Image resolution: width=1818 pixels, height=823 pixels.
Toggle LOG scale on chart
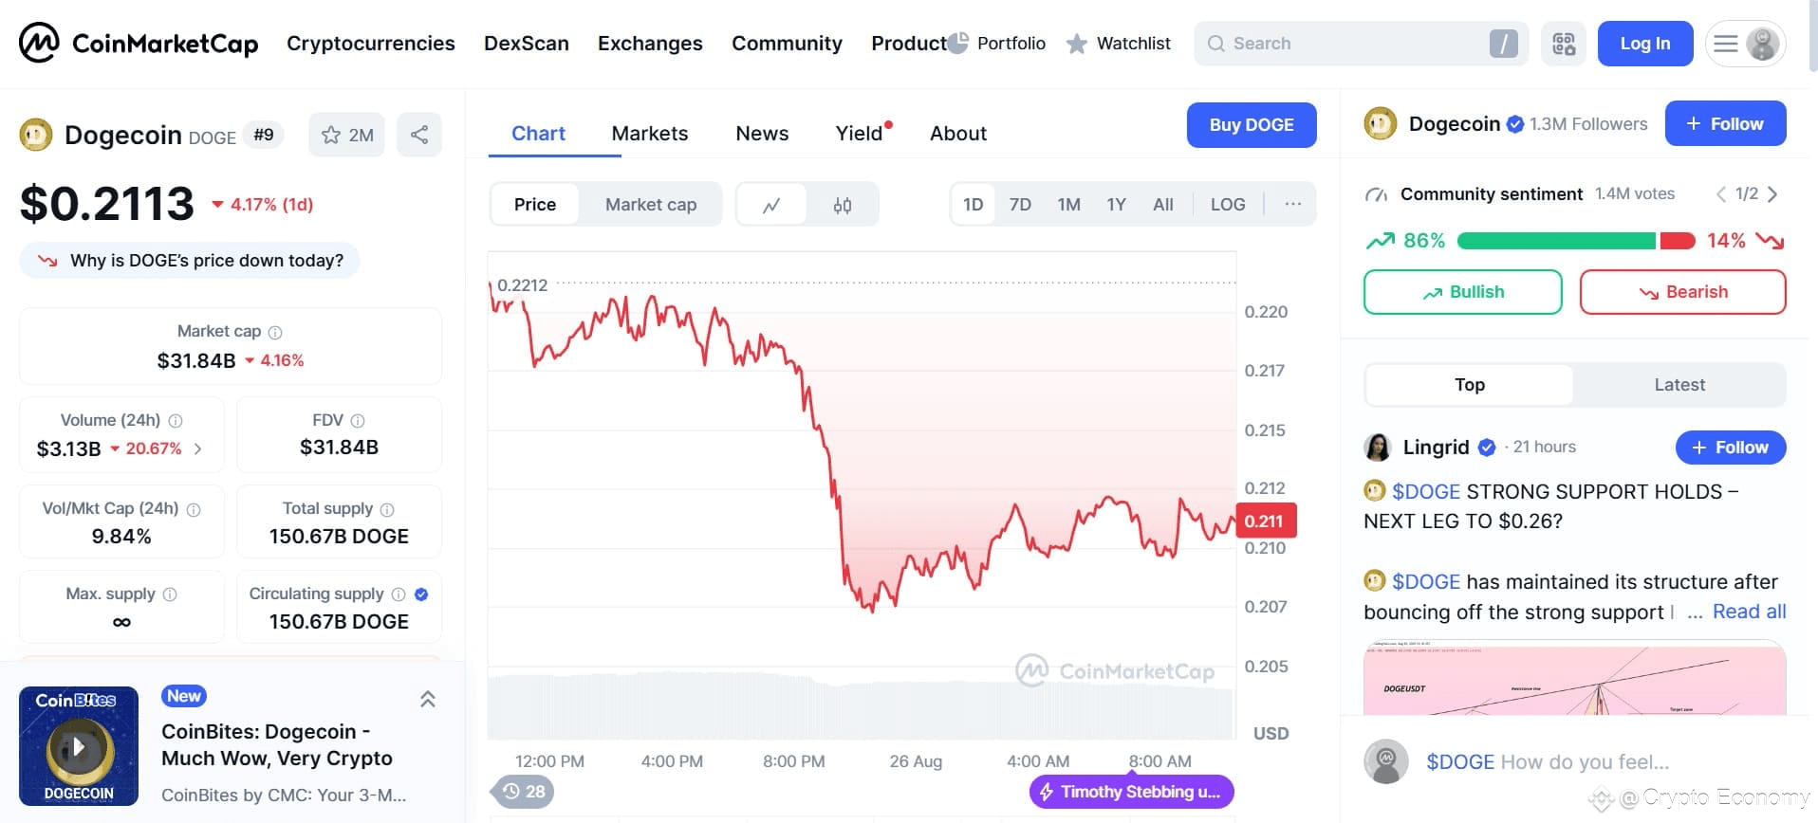(x=1228, y=205)
